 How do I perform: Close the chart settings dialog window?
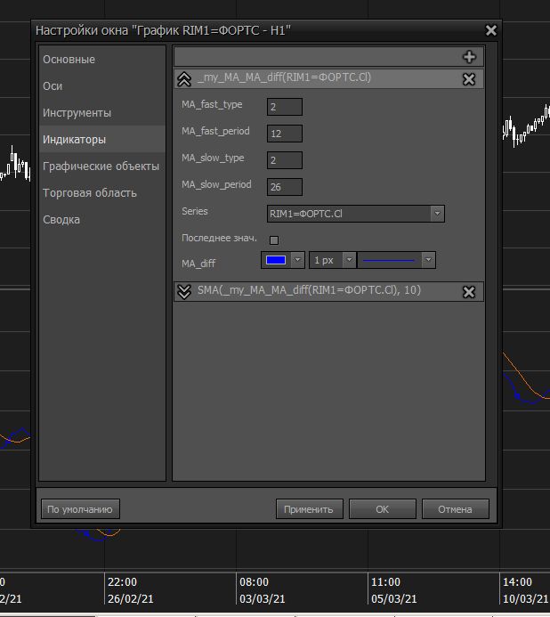490,30
